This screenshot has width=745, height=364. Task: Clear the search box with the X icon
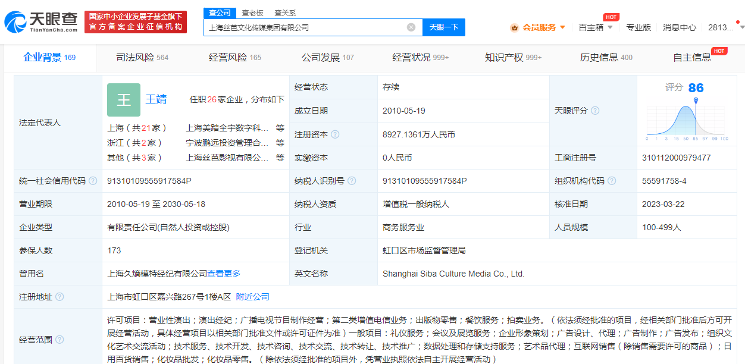411,27
